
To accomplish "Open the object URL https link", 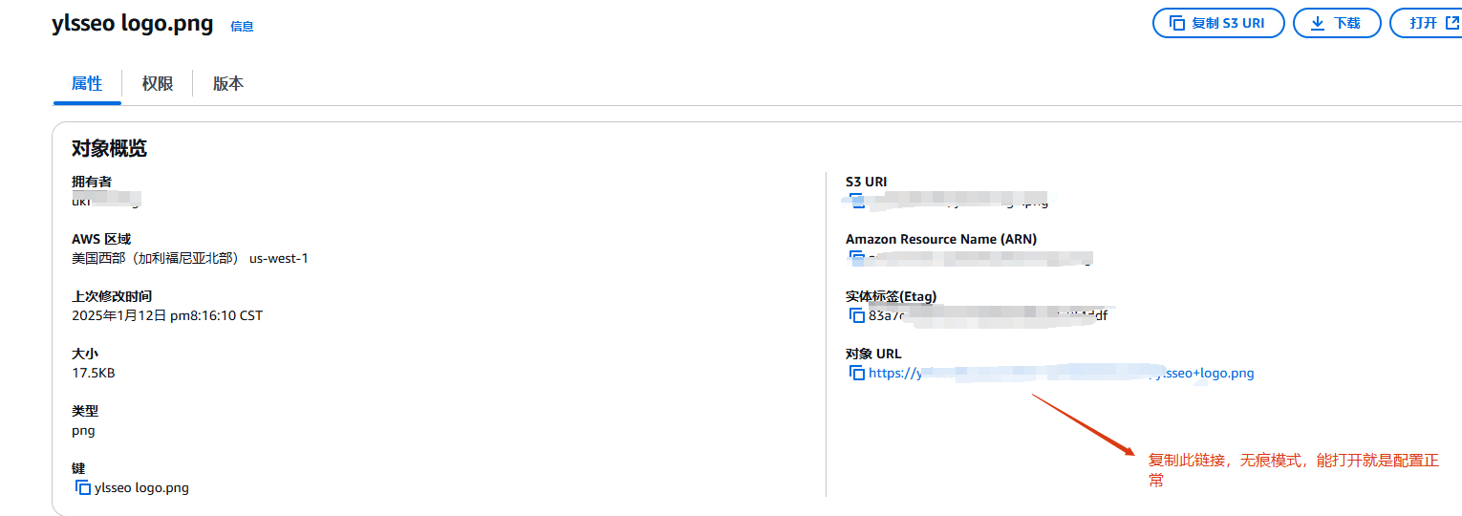I will (1061, 373).
